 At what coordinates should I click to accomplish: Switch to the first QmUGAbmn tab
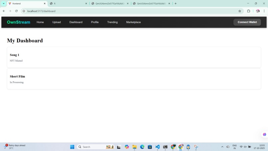[x=110, y=3]
